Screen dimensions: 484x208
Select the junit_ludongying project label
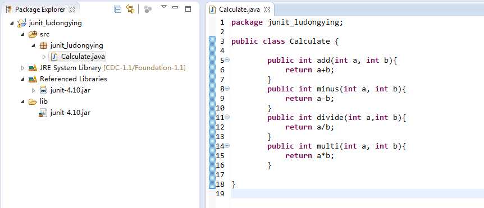pos(55,23)
